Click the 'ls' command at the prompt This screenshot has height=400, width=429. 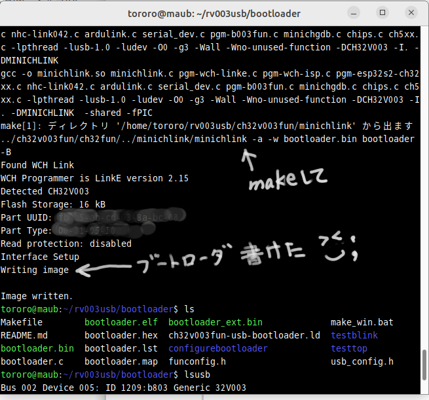(x=189, y=309)
